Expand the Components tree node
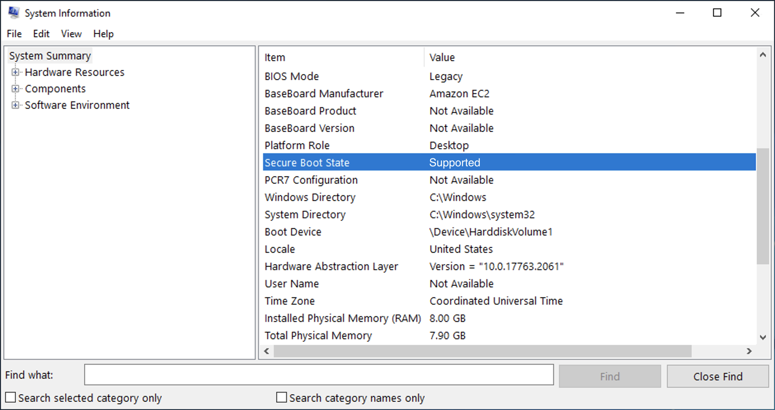Screen dimensions: 775x410 coord(16,89)
